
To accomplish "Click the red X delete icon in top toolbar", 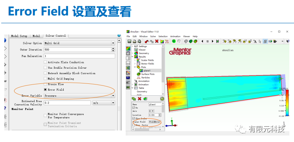I will point(157,41).
